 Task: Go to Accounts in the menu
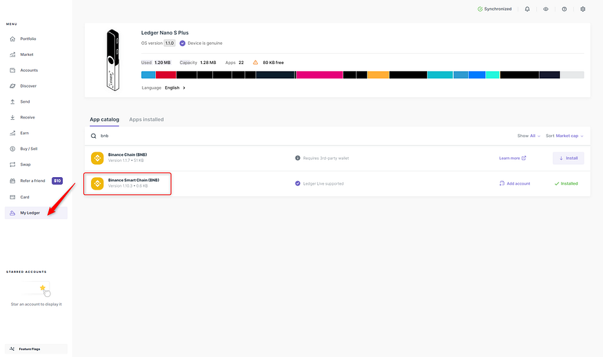(29, 70)
